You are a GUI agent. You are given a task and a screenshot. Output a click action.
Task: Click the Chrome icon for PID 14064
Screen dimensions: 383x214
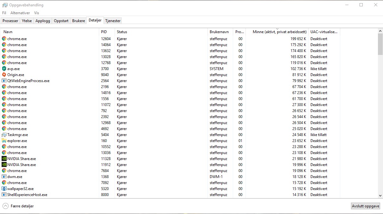[x=4, y=45]
